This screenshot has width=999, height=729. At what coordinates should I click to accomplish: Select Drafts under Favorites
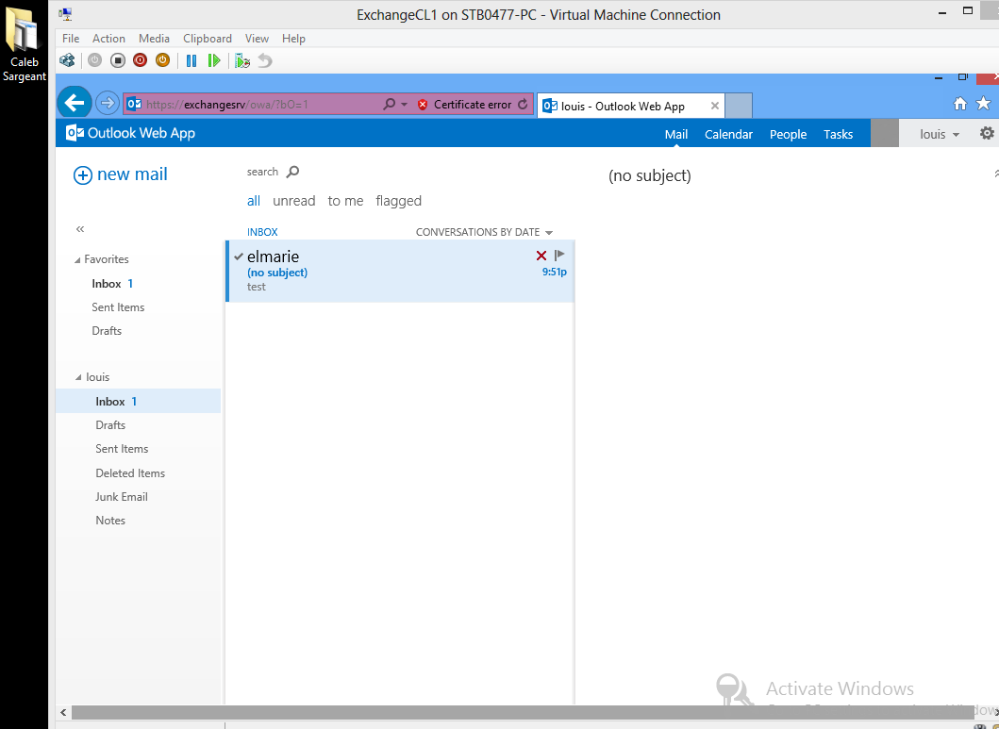tap(107, 331)
